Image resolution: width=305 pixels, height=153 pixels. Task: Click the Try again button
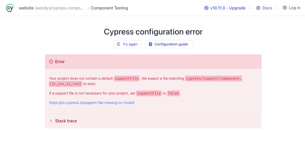[127, 44]
